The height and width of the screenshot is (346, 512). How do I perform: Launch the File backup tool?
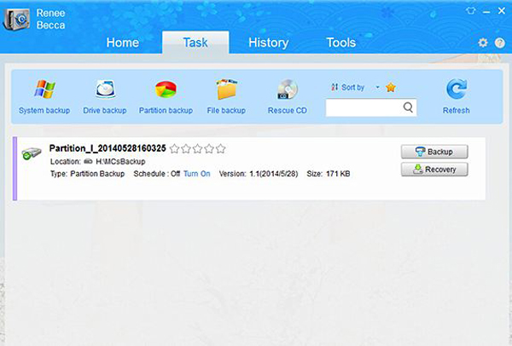coord(226,95)
